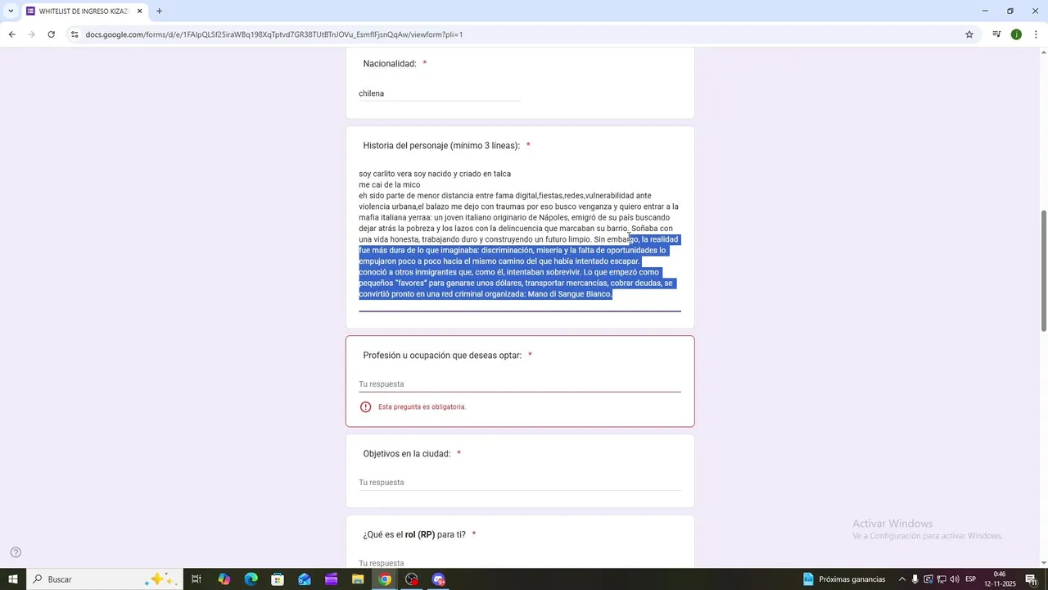The height and width of the screenshot is (590, 1048).
Task: Open Outlook mail from the taskbar
Action: [x=305, y=579]
